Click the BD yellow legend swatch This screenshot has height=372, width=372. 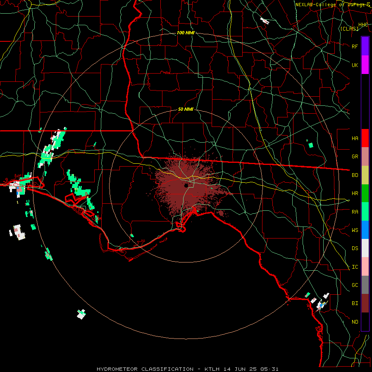[x=365, y=175]
